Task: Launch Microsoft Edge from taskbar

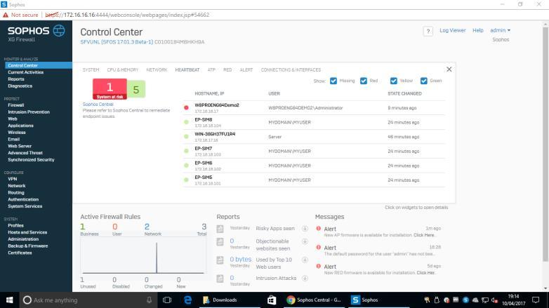Action: (187, 300)
